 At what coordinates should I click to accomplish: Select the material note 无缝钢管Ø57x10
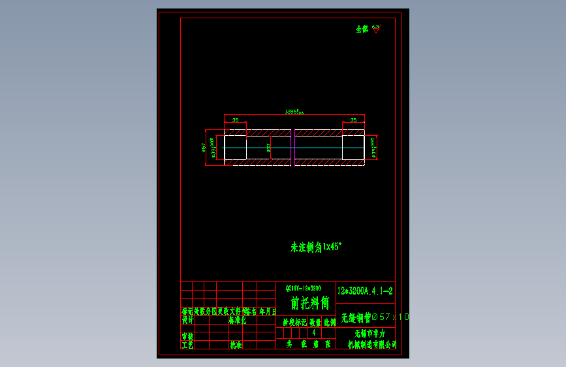pyautogui.click(x=375, y=317)
